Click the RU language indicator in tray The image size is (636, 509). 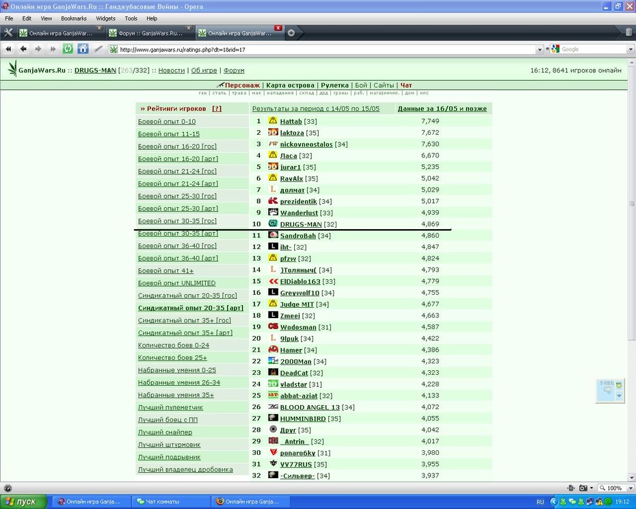(540, 502)
